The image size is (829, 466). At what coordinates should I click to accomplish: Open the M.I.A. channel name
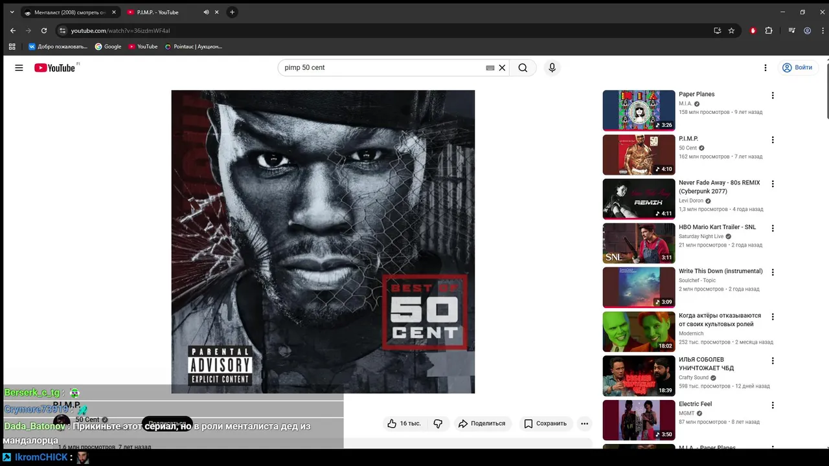click(x=685, y=104)
